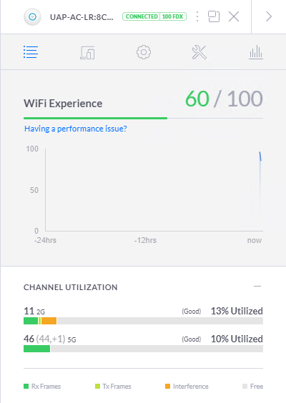Open the wrench Tools tab
Image resolution: width=286 pixels, height=403 pixels.
pyautogui.click(x=199, y=52)
